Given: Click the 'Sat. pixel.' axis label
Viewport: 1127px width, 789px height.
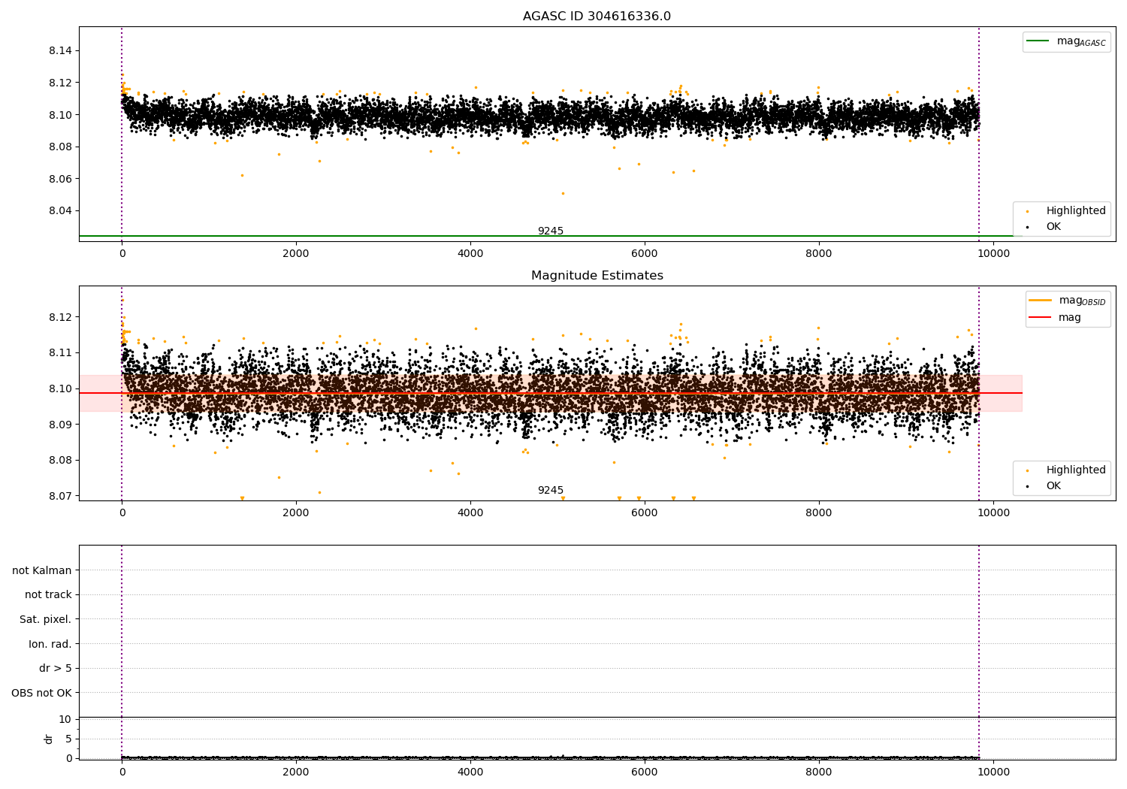Looking at the screenshot, I should pyautogui.click(x=45, y=620).
